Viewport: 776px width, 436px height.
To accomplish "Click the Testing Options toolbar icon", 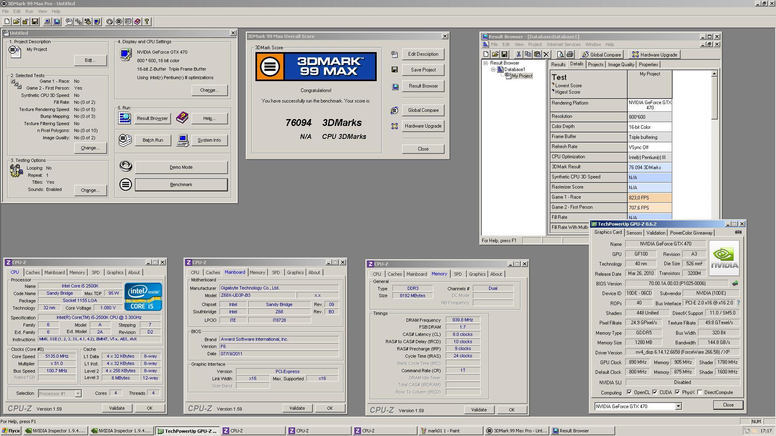I will (88, 22).
